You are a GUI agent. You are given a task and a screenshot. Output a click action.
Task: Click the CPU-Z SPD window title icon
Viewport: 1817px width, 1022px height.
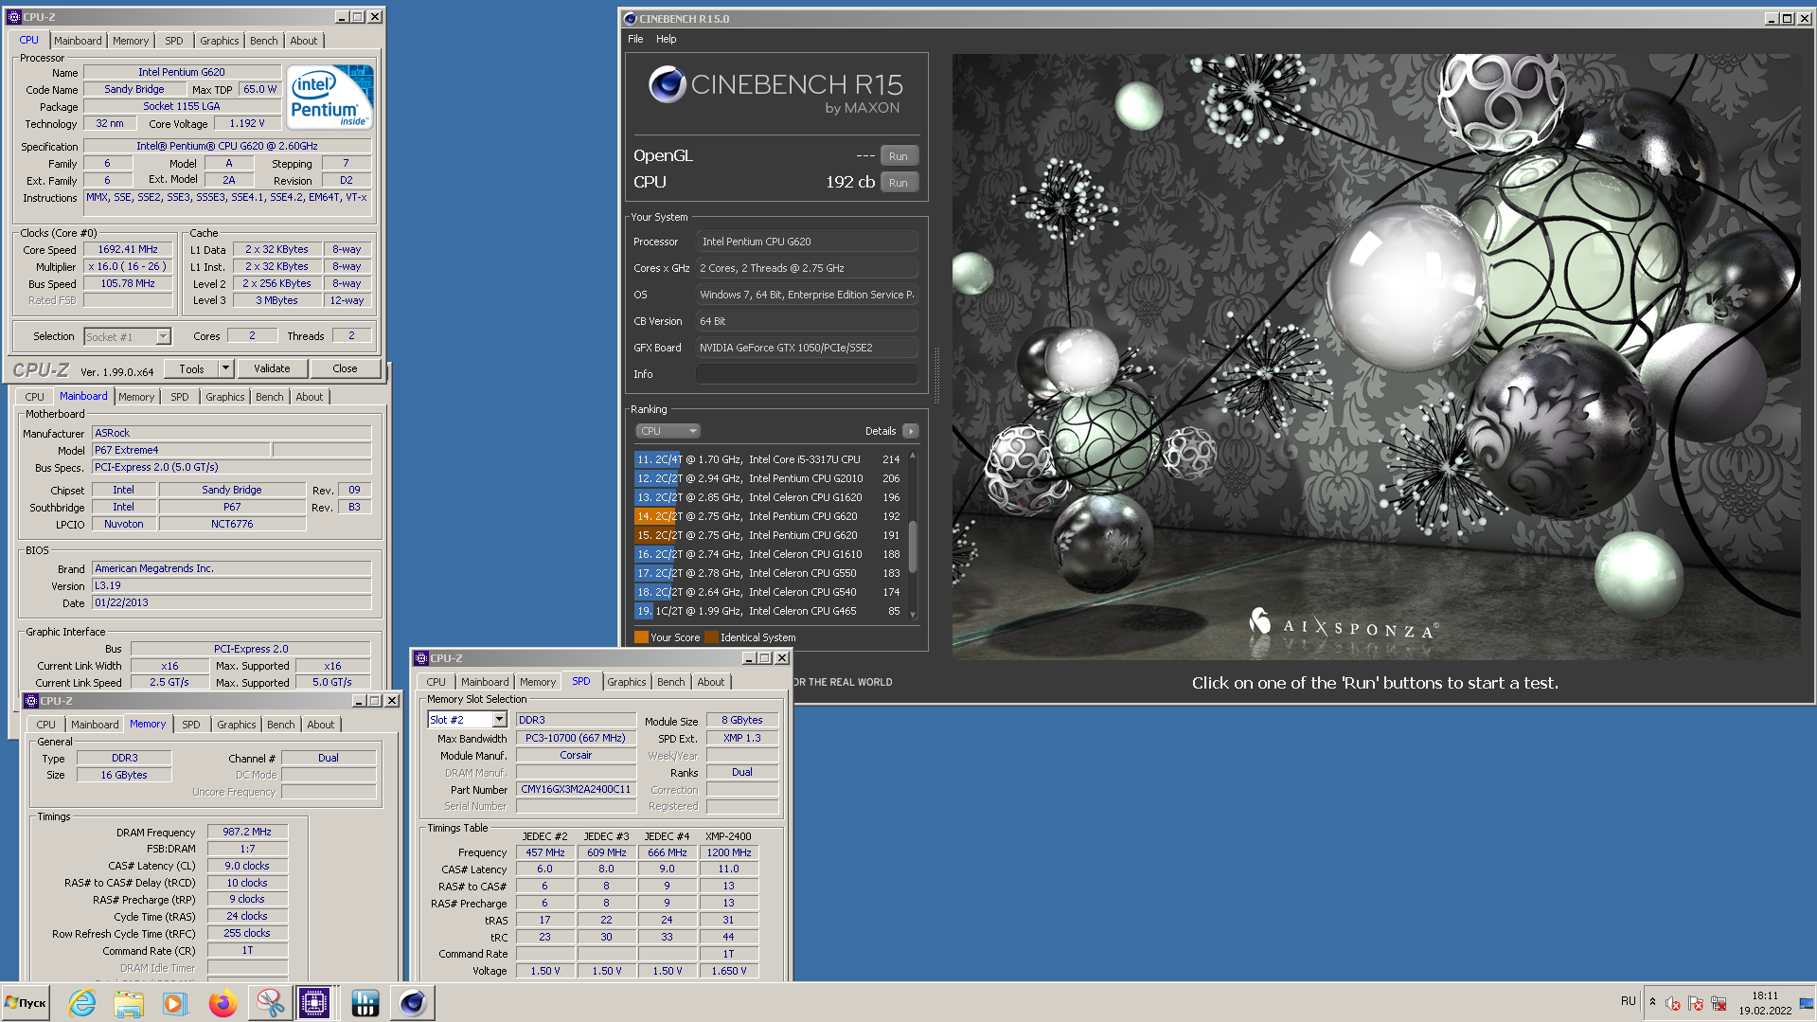(x=421, y=658)
